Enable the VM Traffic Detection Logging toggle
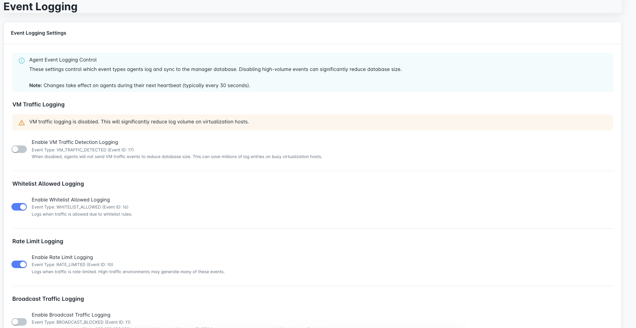Screen dimensions: 636x328 pyautogui.click(x=19, y=149)
